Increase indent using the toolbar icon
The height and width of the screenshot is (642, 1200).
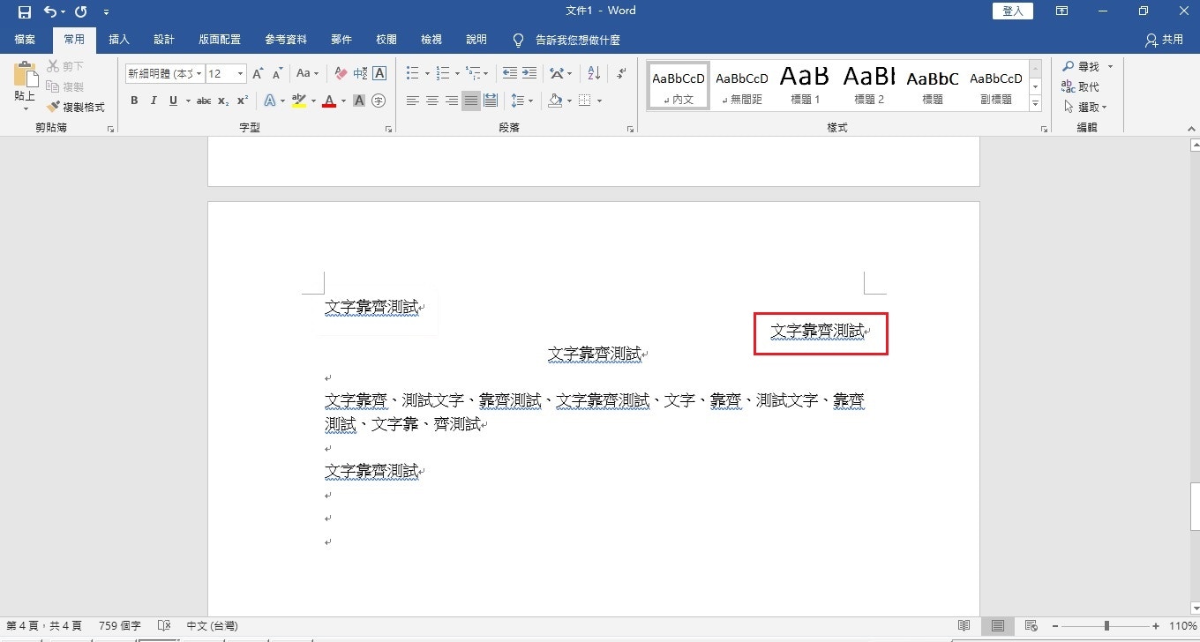tap(527, 73)
